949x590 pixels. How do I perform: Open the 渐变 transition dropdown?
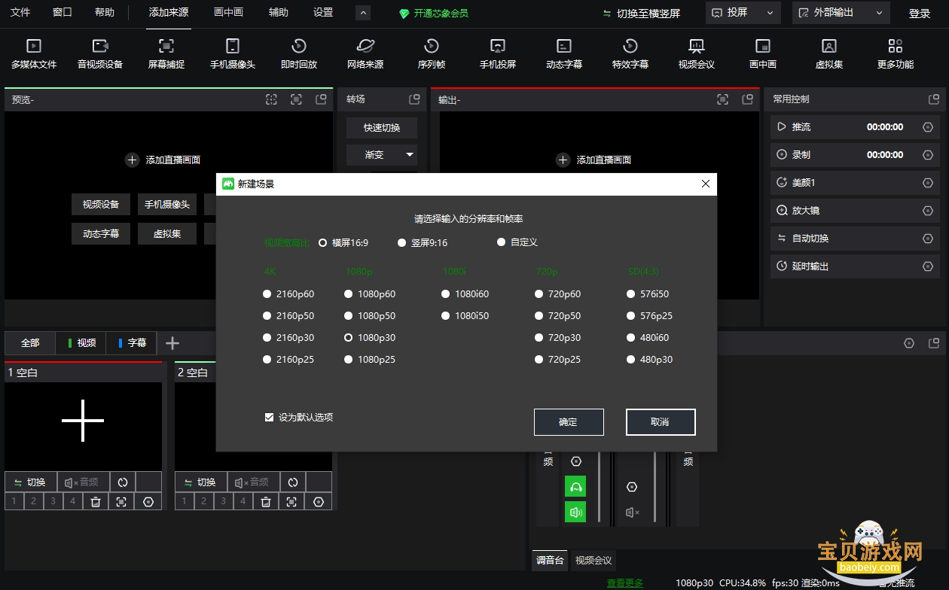pos(382,155)
